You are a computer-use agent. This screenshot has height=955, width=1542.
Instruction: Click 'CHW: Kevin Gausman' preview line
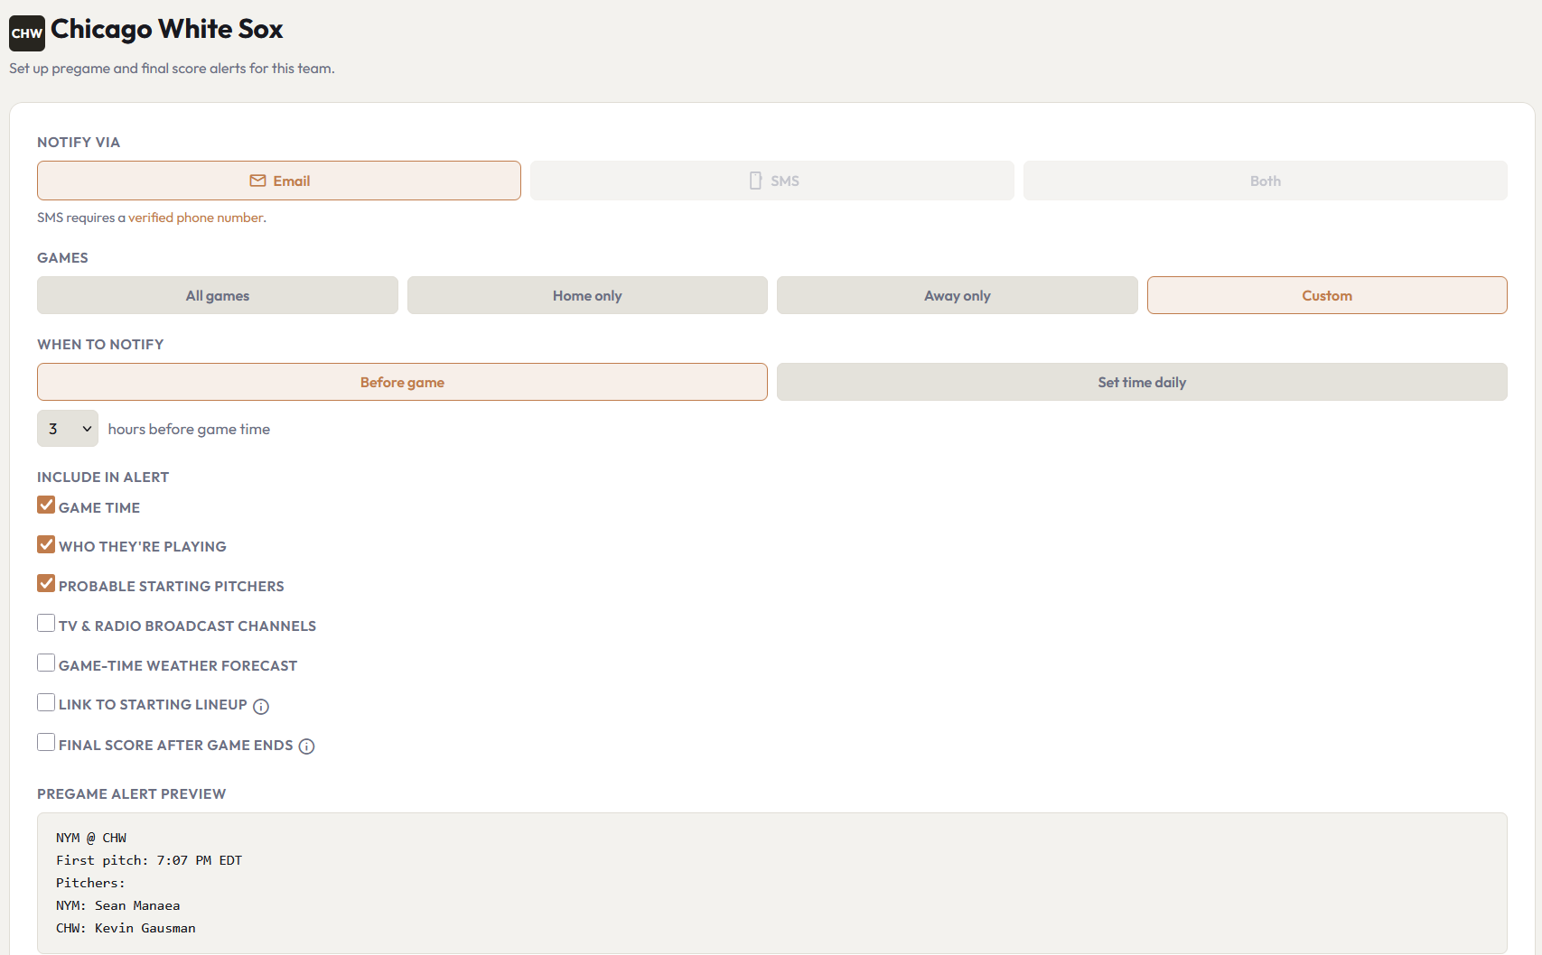pos(126,928)
